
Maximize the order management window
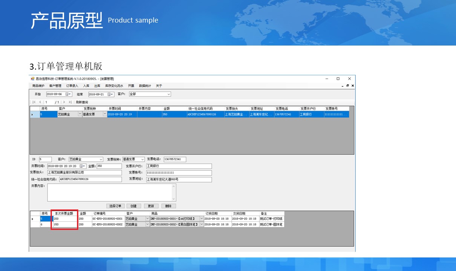tap(338, 79)
